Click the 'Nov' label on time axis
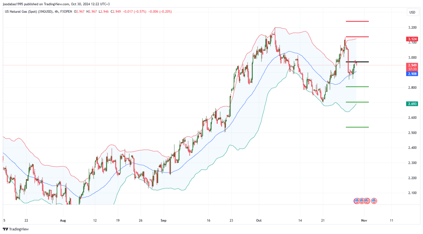Image resolution: width=423 pixels, height=234 pixels. (364, 220)
